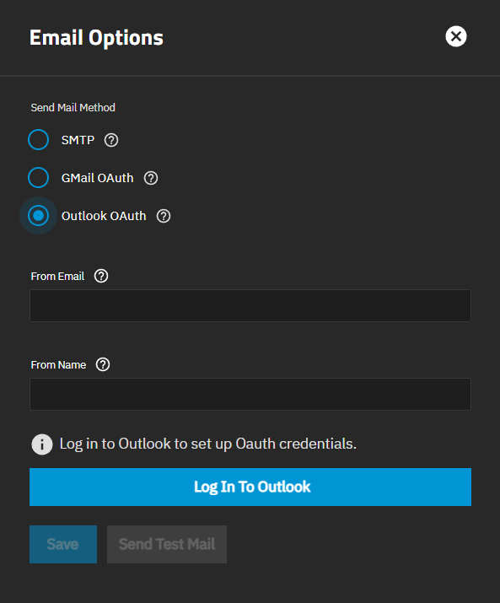Select the GMail OAuth radio button

(39, 178)
